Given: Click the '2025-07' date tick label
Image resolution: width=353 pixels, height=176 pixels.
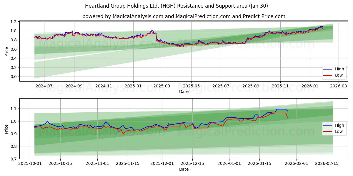Looking at the screenshot, I should coord(221,86).
